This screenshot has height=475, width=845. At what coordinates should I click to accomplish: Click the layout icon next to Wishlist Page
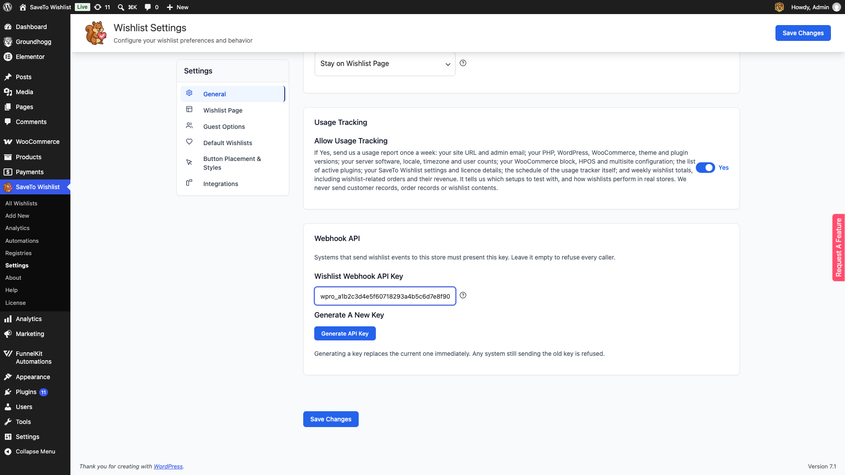pyautogui.click(x=189, y=110)
